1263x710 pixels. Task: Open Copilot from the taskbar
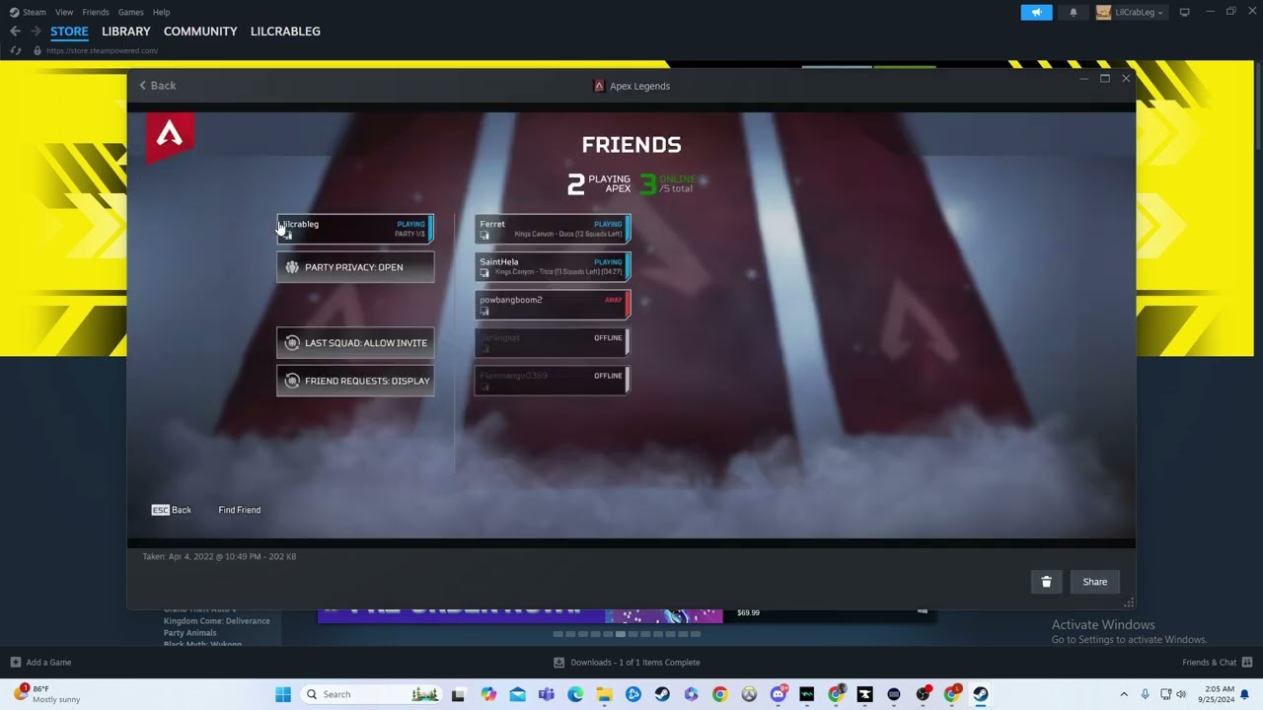(x=488, y=694)
